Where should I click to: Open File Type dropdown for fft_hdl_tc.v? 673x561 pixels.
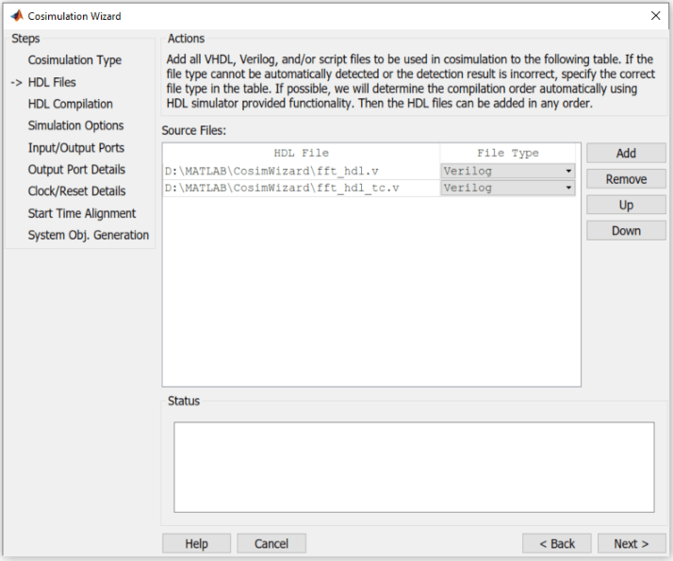(x=568, y=189)
